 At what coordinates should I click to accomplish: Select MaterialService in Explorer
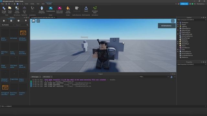[186, 28]
